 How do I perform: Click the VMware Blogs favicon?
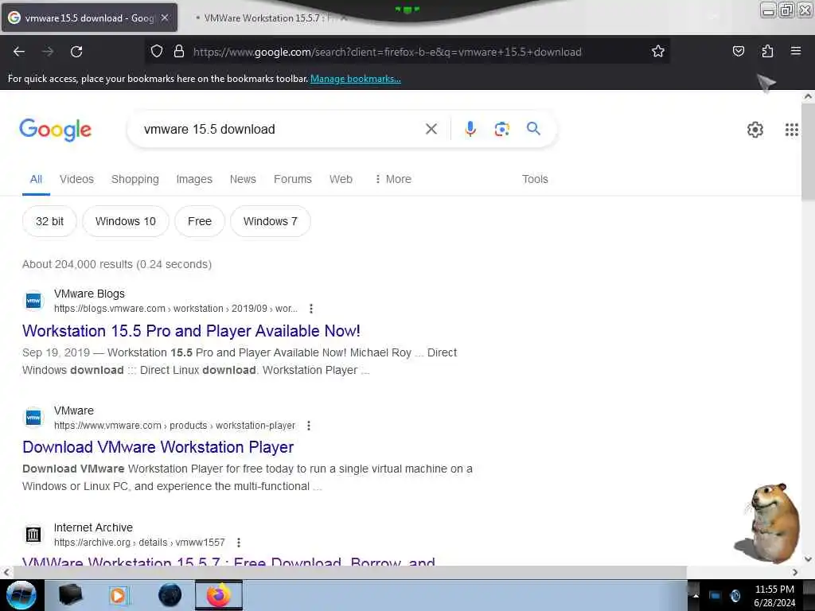coord(33,300)
